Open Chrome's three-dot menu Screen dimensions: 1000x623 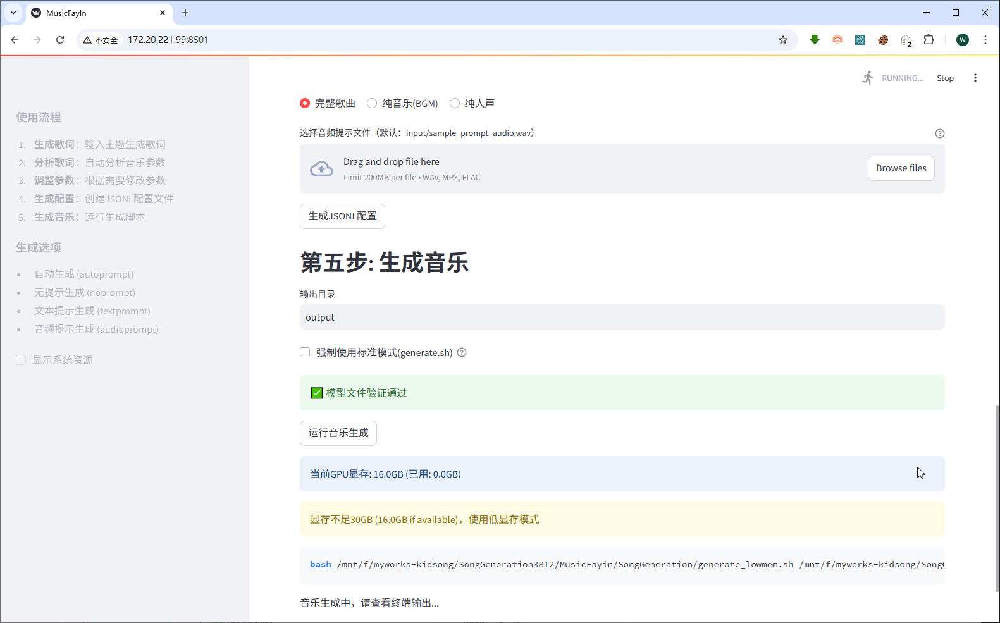pos(985,40)
